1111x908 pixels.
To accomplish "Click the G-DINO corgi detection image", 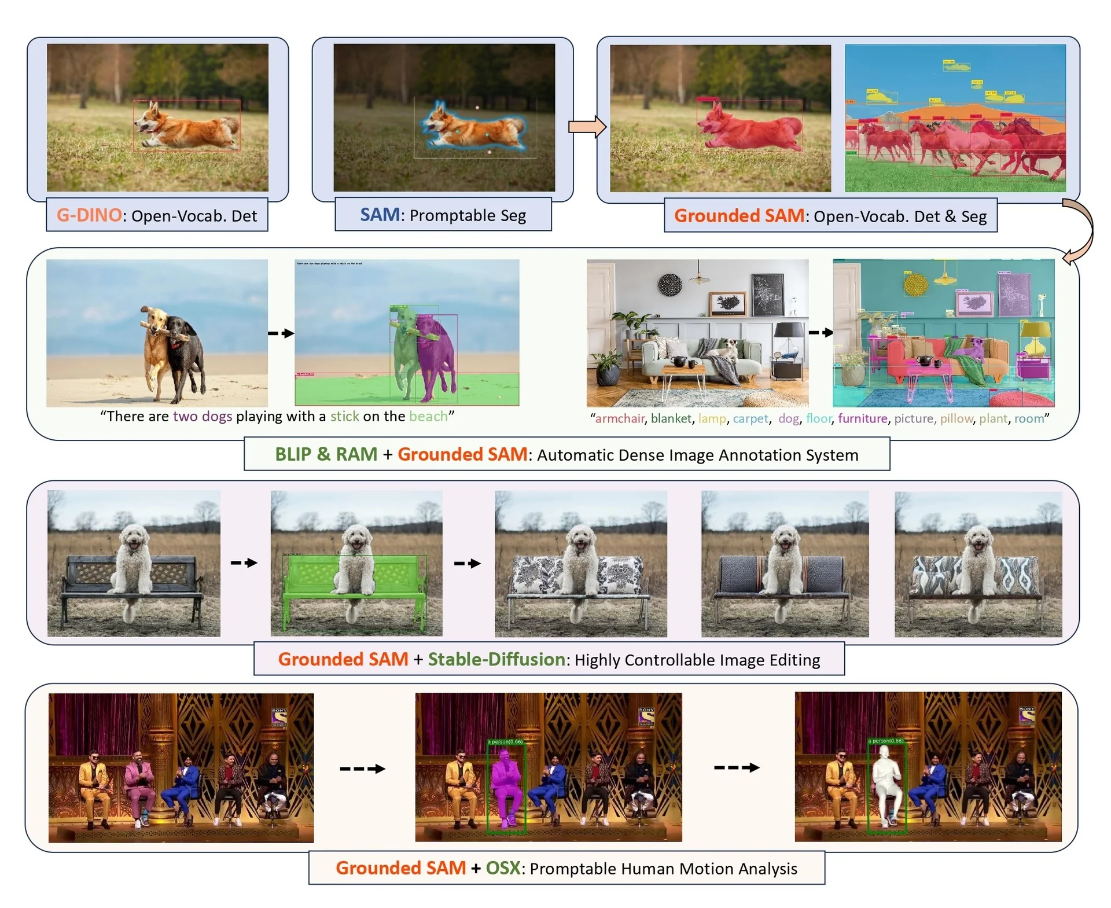I will (157, 117).
